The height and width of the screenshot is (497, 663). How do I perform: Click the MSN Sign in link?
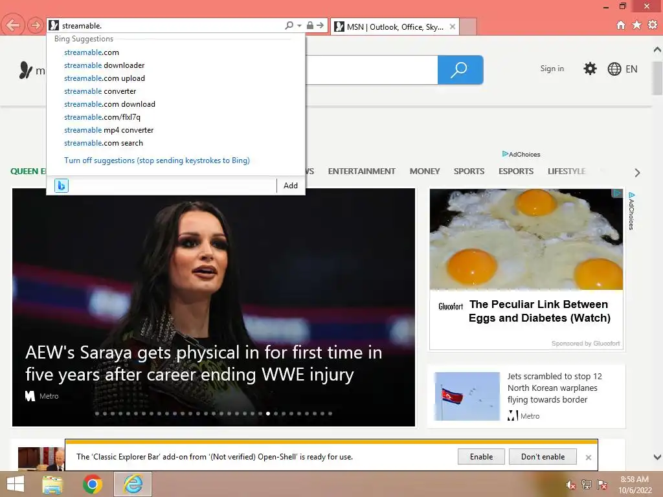tap(552, 69)
